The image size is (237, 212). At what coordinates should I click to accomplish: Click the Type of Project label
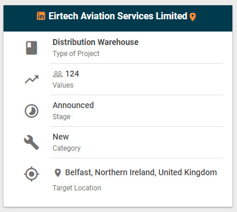[x=76, y=54]
